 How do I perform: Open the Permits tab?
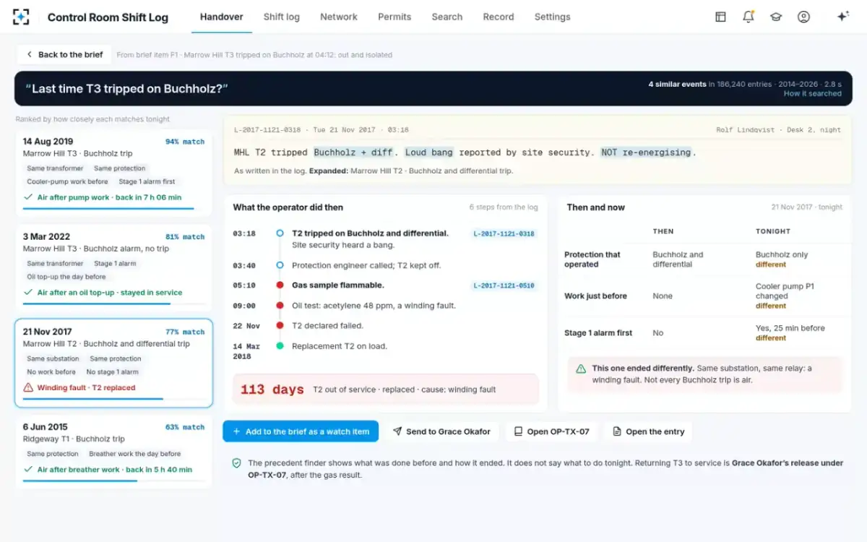[x=394, y=17]
